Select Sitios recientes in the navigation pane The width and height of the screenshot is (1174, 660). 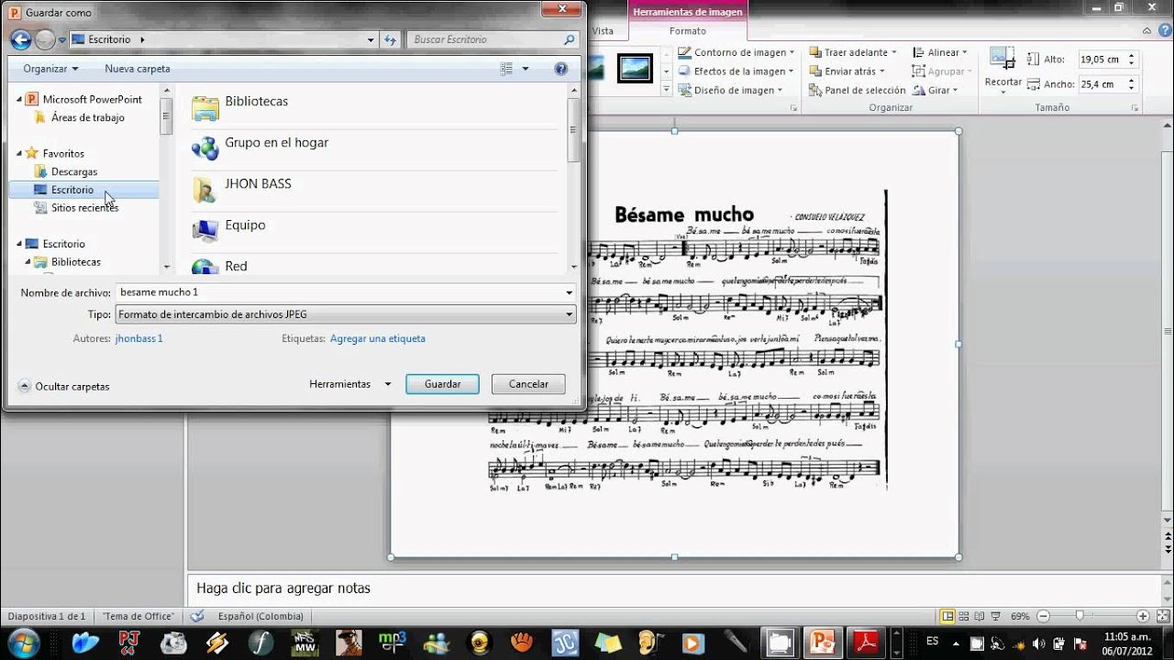point(84,208)
